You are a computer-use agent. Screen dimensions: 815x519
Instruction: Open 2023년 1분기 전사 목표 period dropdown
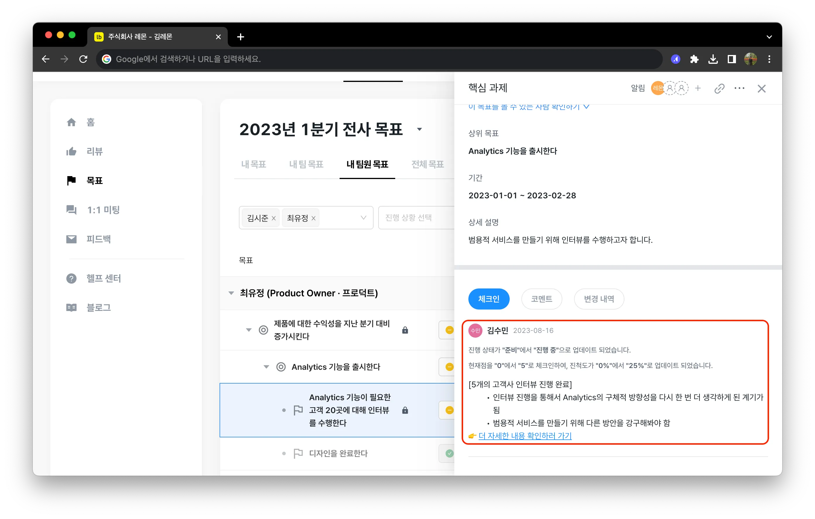pos(419,129)
